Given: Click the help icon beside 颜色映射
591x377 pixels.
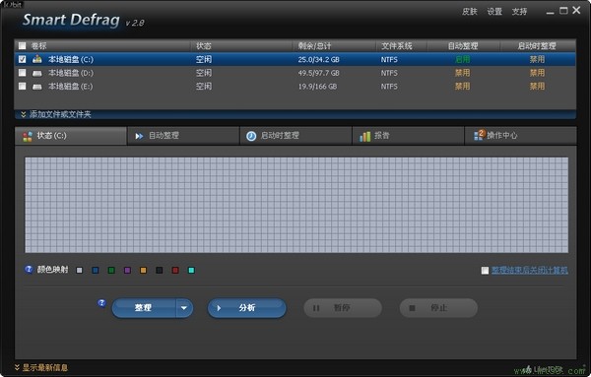Looking at the screenshot, I should point(29,270).
